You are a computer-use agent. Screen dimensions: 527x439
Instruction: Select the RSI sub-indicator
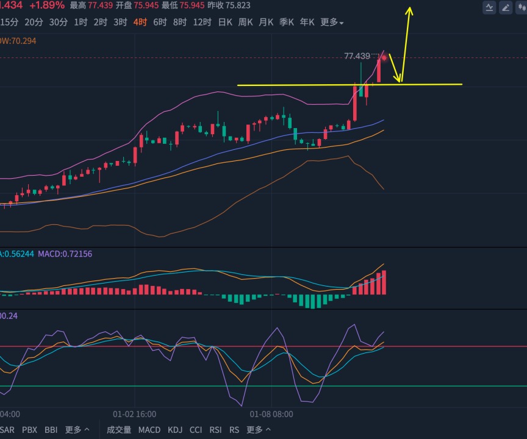[215, 430]
